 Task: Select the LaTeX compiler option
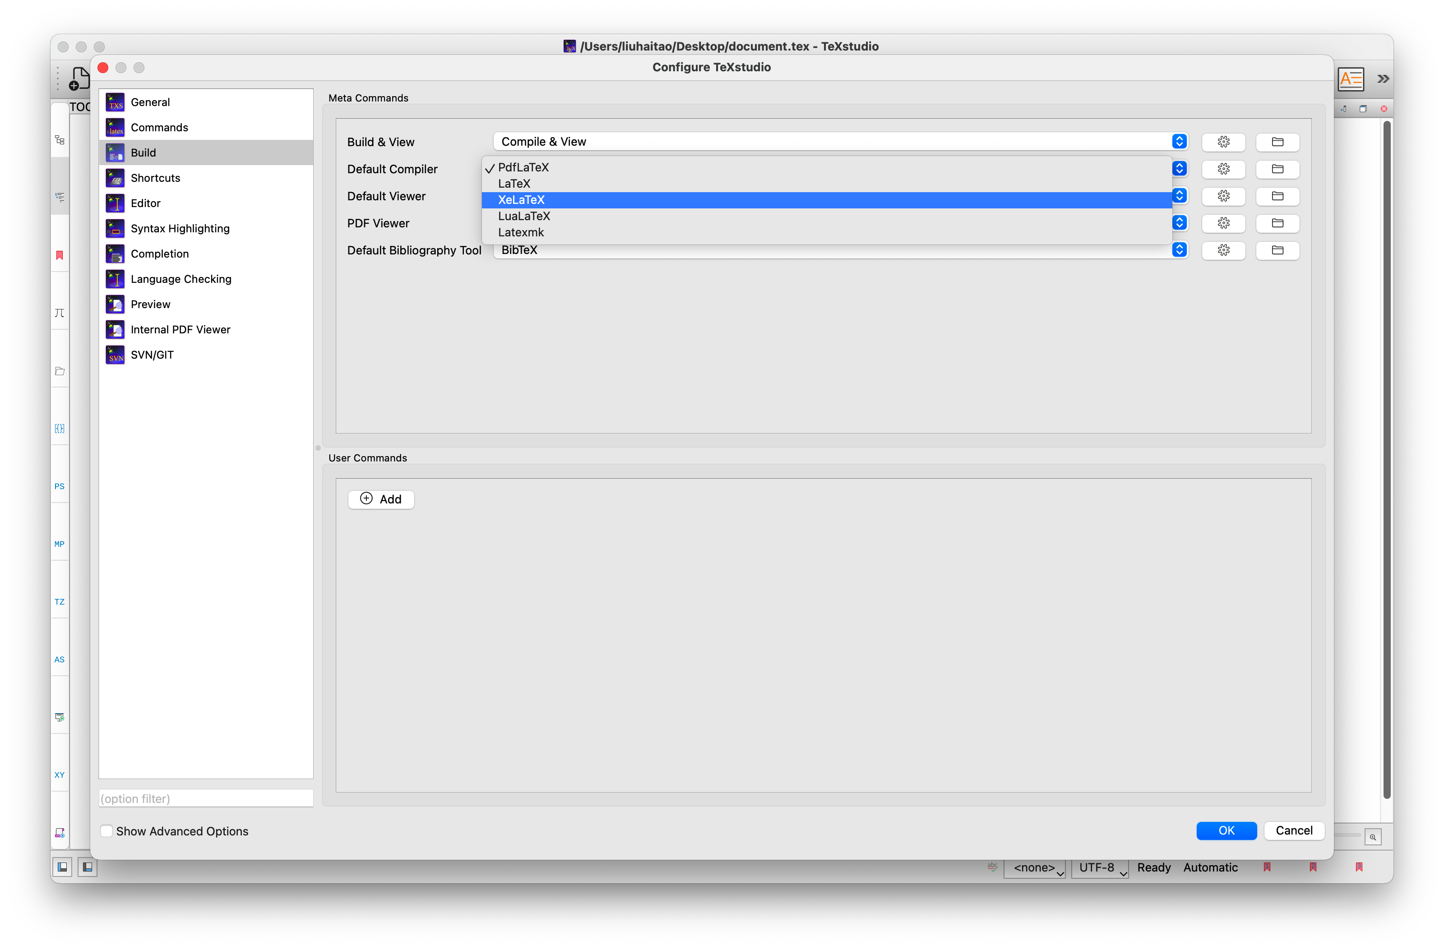pos(826,183)
